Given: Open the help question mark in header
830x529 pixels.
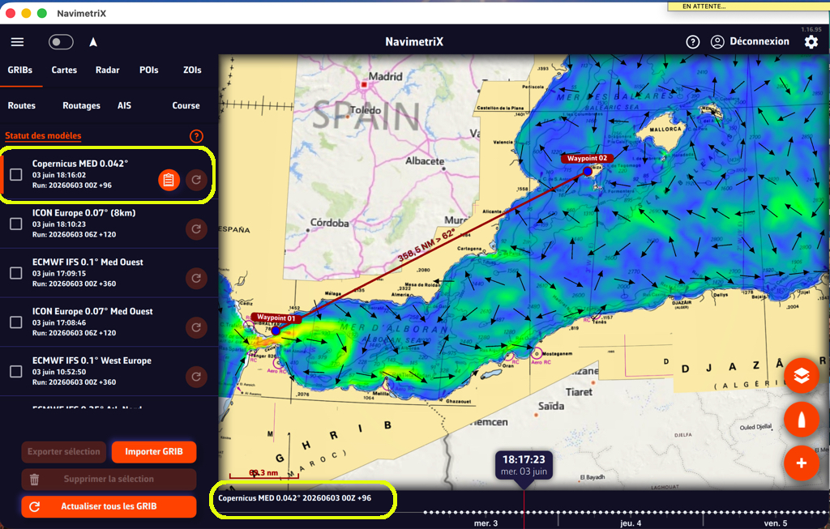Looking at the screenshot, I should [x=692, y=42].
